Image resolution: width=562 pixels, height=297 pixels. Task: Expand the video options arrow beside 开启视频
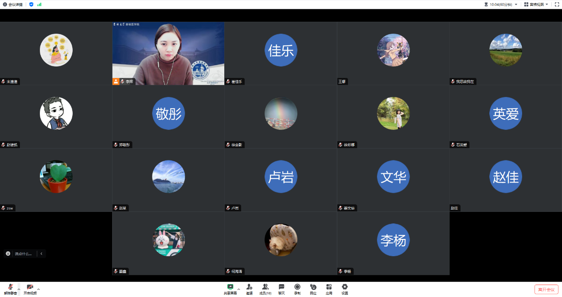pyautogui.click(x=39, y=289)
